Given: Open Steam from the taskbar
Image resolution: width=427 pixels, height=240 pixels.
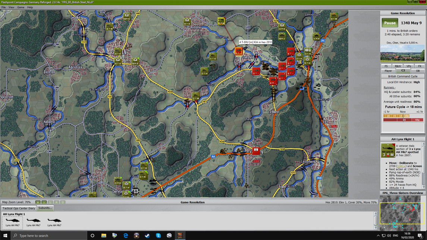Looking at the screenshot, I should tap(147, 236).
